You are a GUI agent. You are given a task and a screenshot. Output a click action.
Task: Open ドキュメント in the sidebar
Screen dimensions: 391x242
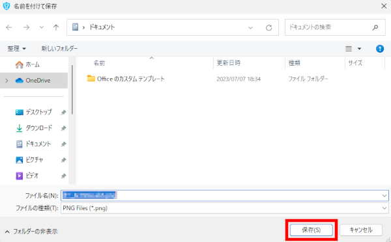(33, 144)
